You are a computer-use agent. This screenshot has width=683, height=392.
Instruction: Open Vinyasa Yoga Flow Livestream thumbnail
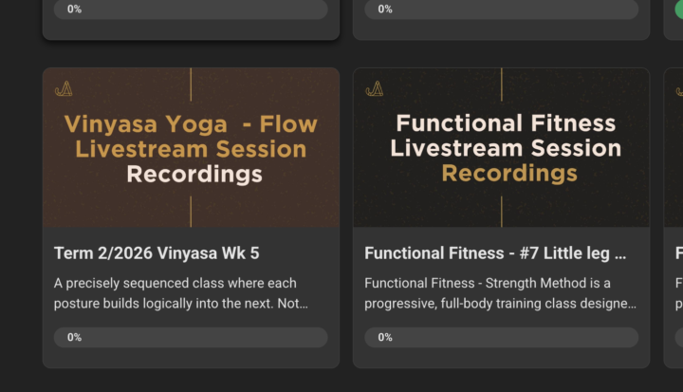[191, 147]
